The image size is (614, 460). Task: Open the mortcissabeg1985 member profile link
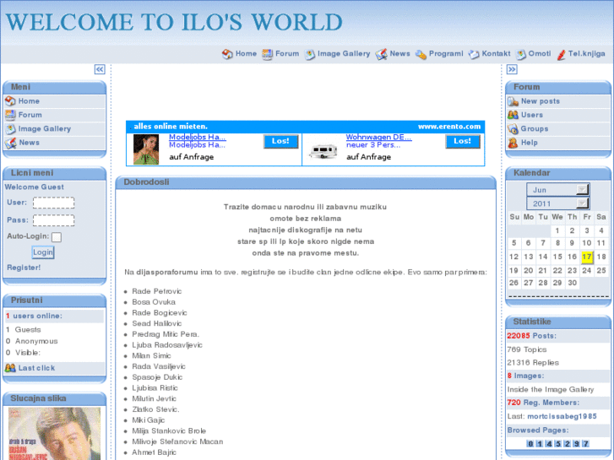tap(562, 417)
